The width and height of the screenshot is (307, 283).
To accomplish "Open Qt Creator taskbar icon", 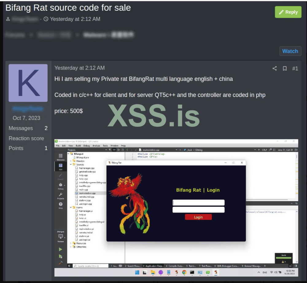I will coord(208,272).
